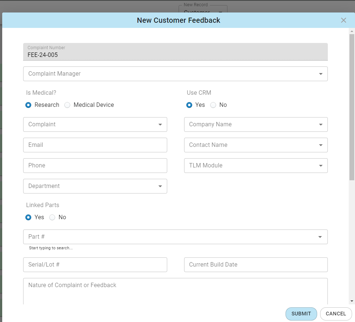
Task: Open the Complaint dropdown
Action: click(95, 124)
